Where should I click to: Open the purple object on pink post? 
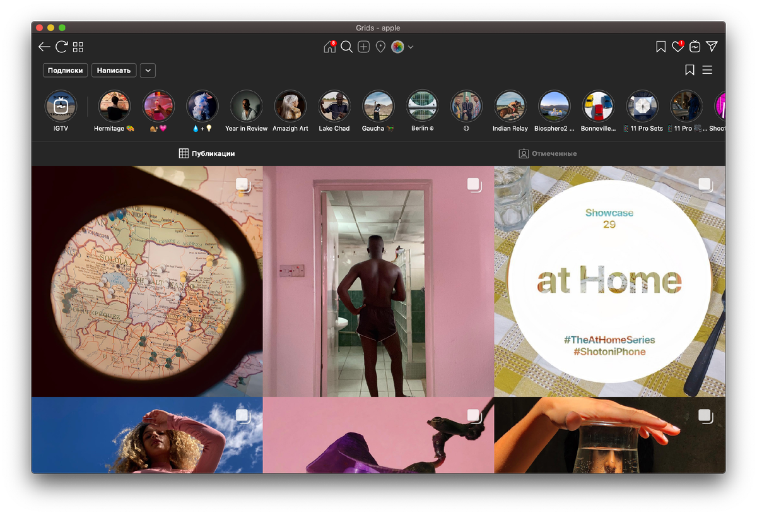click(x=378, y=435)
